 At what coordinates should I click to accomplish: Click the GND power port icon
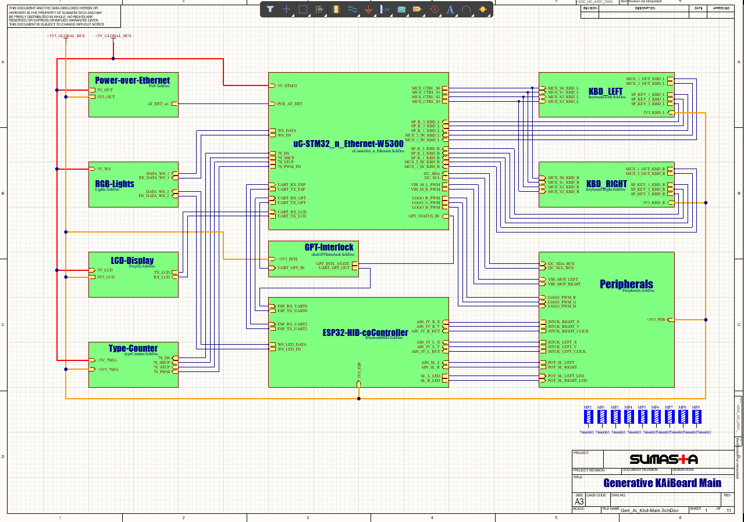click(368, 10)
